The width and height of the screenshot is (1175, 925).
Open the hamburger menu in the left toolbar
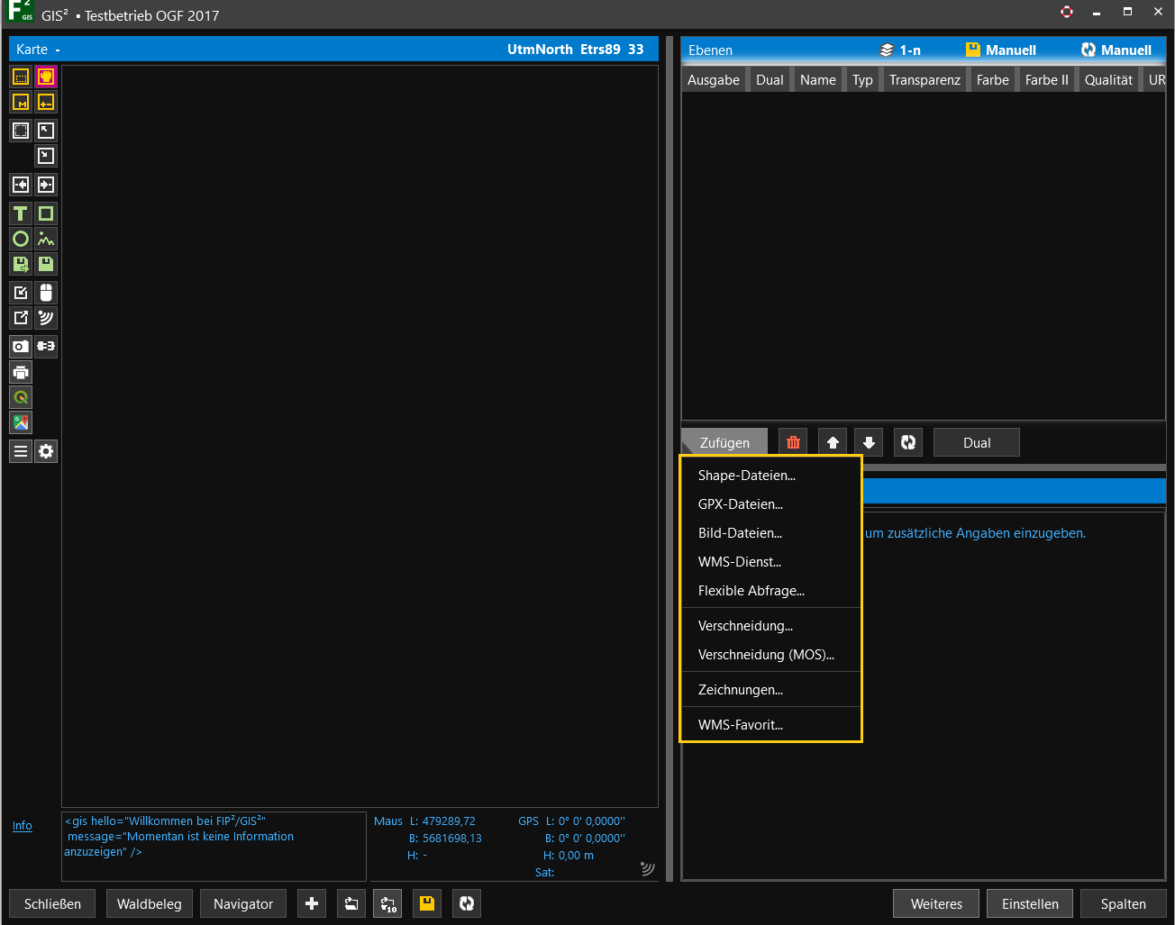(21, 451)
